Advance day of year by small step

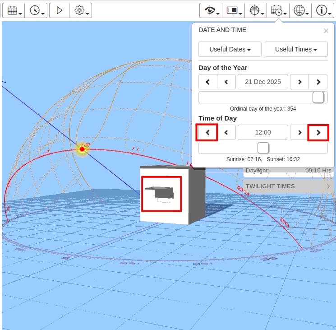(299, 82)
